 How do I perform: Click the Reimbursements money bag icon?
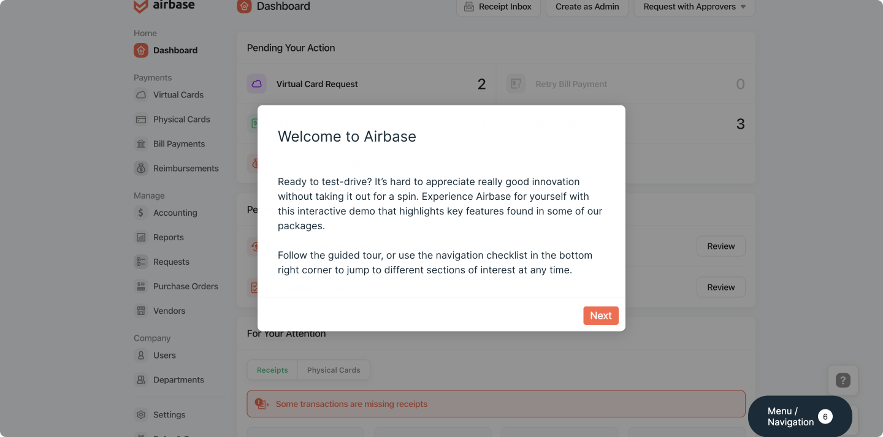141,169
